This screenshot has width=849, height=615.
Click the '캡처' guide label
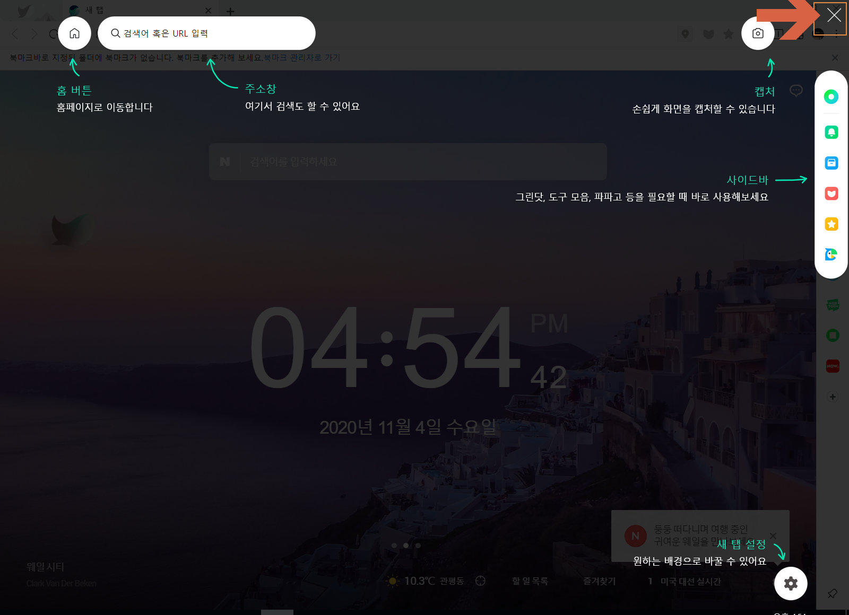(x=765, y=91)
